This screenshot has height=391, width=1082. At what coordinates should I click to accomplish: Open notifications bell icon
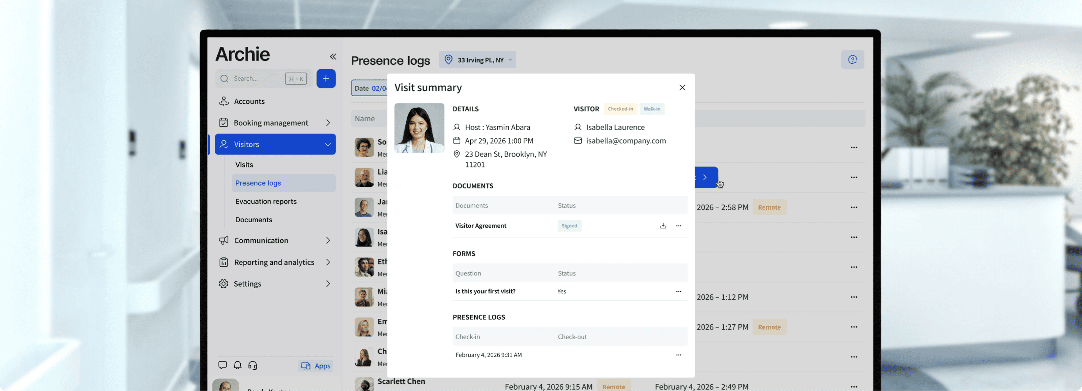coord(238,365)
